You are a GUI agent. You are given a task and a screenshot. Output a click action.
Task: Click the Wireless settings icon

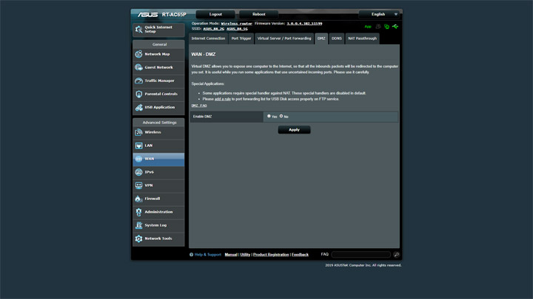[138, 132]
